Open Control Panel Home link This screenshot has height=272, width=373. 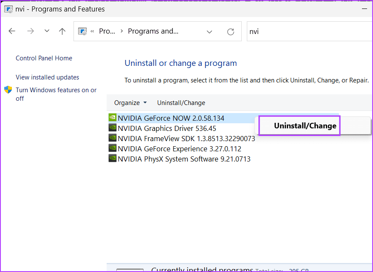click(44, 58)
